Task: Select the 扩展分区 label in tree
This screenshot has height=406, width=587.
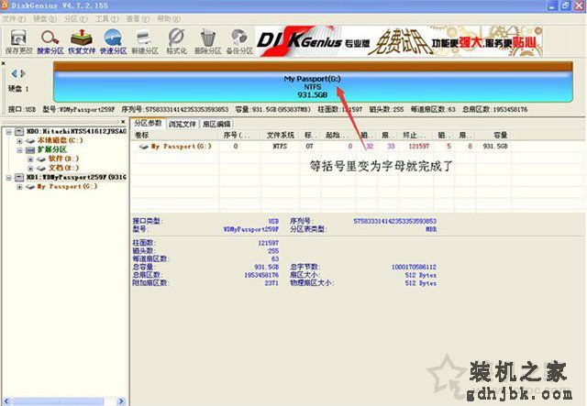Action: (x=51, y=149)
